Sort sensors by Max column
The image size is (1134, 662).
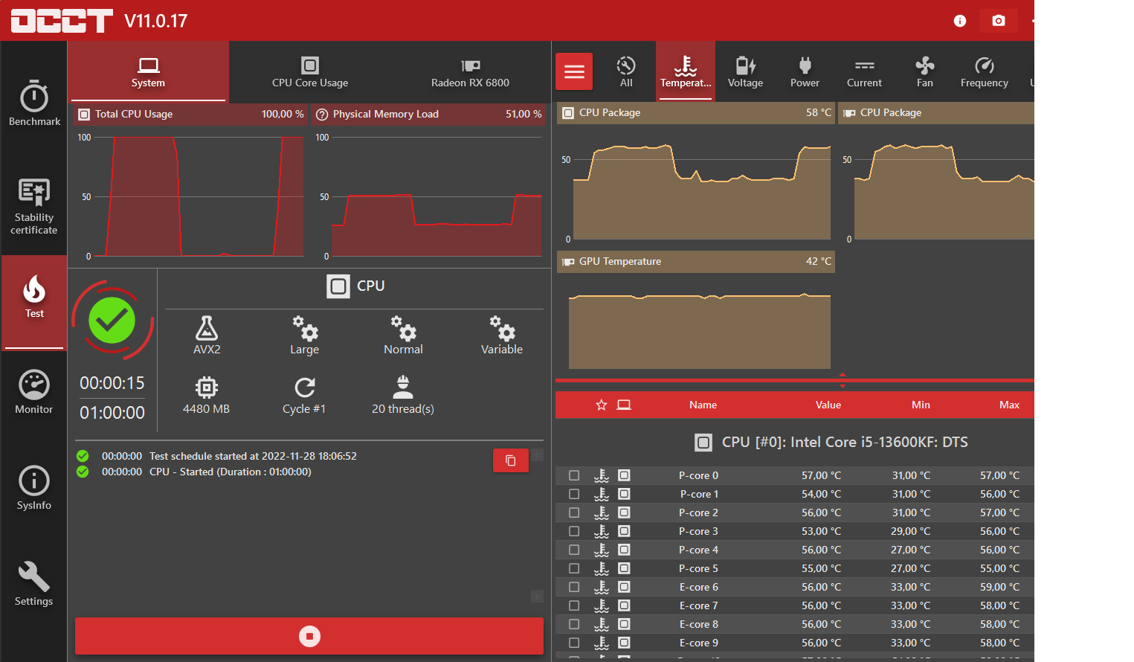1009,405
